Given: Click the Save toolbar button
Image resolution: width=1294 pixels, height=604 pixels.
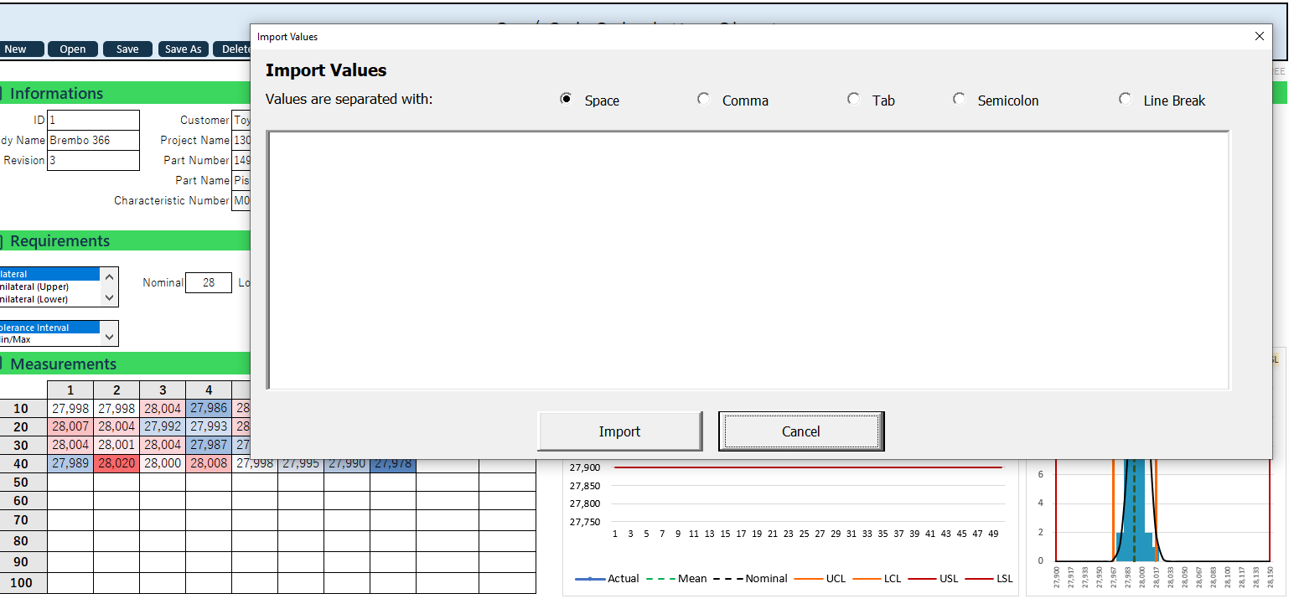Looking at the screenshot, I should tap(127, 49).
